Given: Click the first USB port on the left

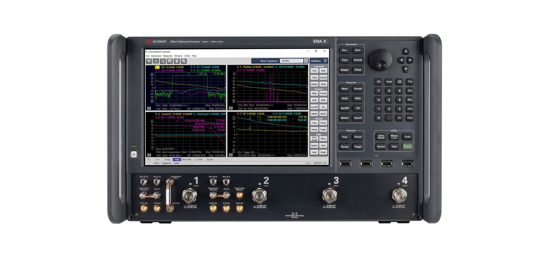Looking at the screenshot, I should (345, 163).
